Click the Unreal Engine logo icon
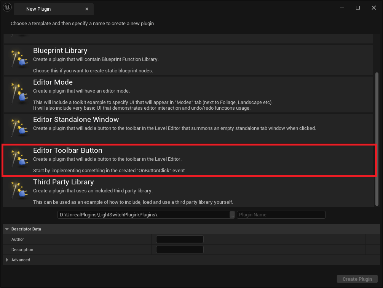The width and height of the screenshot is (383, 288). pyautogui.click(x=7, y=8)
